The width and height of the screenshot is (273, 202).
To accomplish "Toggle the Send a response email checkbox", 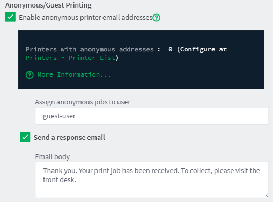I will click(25, 137).
